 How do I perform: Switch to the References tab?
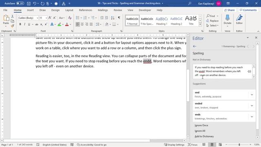pyautogui.click(x=86, y=10)
